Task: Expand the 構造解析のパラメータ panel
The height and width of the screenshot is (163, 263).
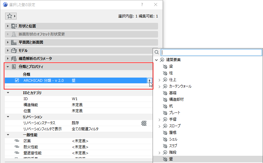Action: pyautogui.click(x=8, y=59)
